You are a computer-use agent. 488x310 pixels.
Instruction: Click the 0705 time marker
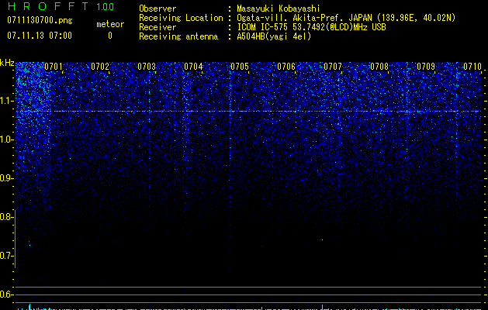pos(240,66)
